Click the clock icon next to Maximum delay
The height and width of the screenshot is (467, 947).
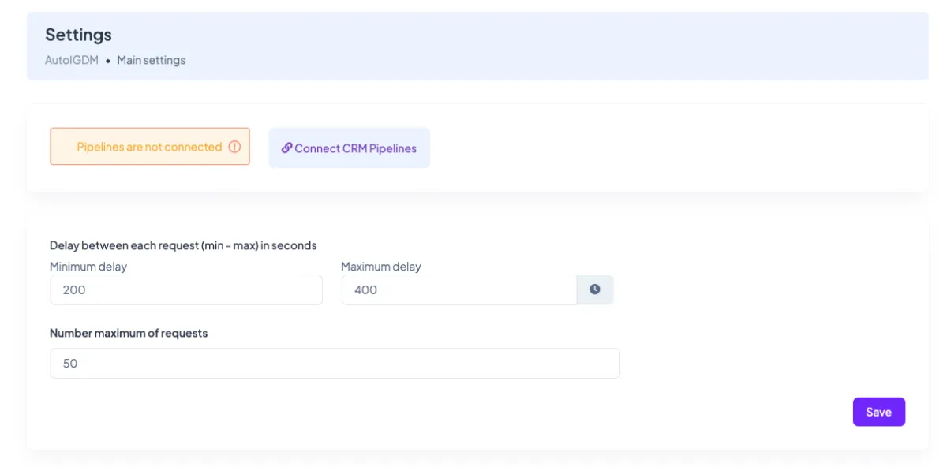coord(594,290)
